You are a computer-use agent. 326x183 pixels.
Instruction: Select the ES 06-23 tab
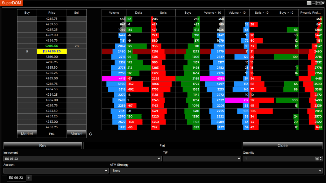tap(16, 178)
